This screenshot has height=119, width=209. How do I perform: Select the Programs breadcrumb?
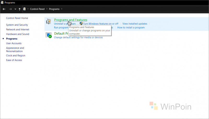click(54, 9)
